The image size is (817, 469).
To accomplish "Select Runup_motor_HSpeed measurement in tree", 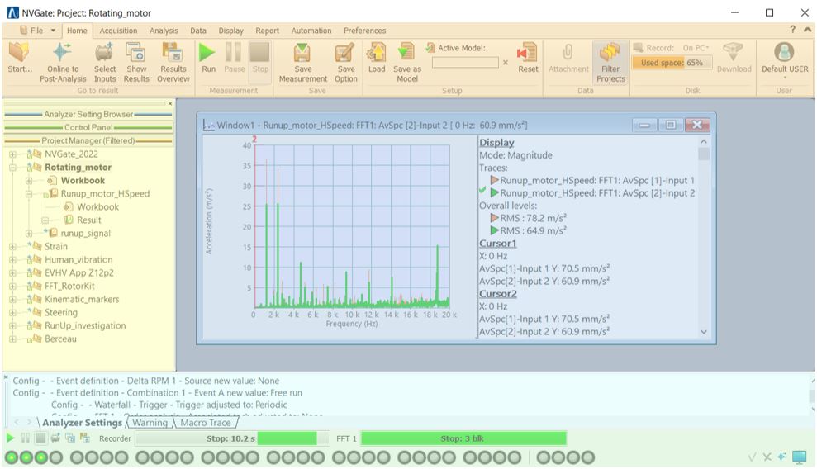I will coord(105,194).
